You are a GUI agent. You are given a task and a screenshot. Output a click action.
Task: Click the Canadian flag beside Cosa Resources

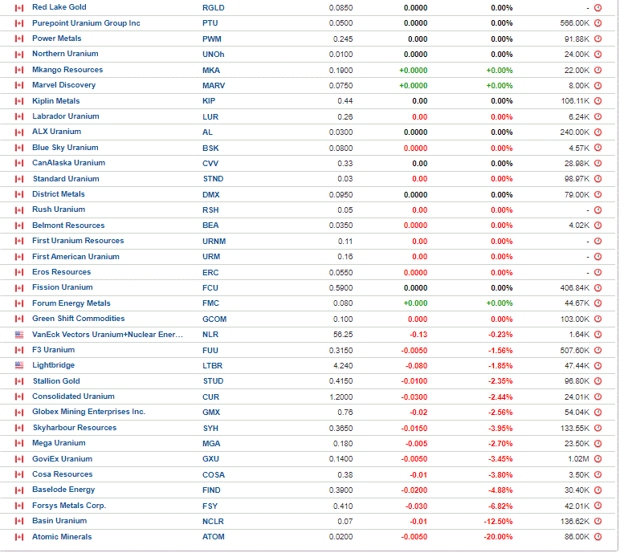[x=19, y=474]
